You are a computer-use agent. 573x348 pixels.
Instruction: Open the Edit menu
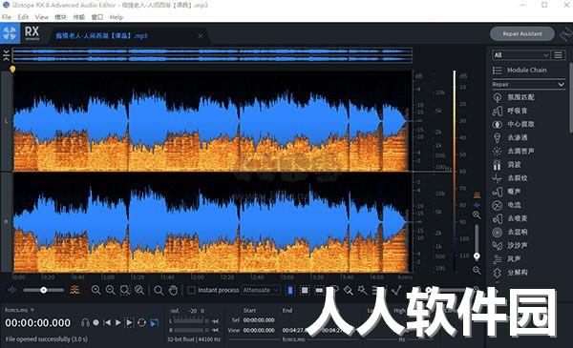click(23, 17)
